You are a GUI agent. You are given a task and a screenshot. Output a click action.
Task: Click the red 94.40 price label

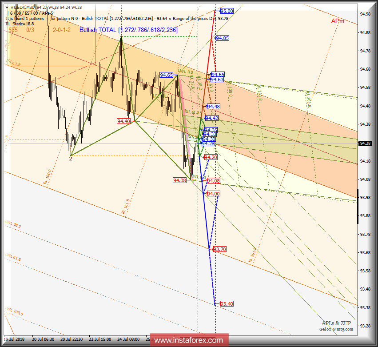tap(123, 121)
